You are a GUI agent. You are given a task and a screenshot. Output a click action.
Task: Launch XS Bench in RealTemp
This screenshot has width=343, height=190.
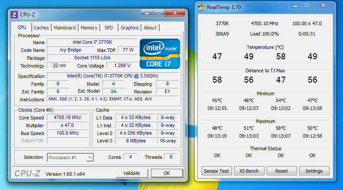point(249,171)
